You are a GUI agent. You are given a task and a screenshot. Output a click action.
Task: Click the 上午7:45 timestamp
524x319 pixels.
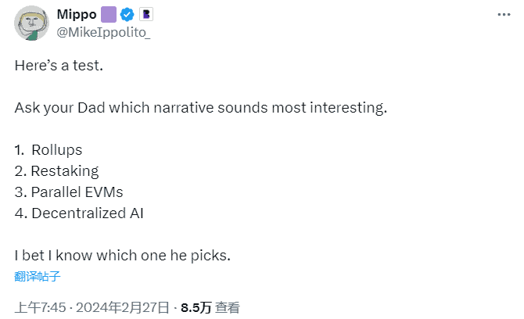[41, 307]
